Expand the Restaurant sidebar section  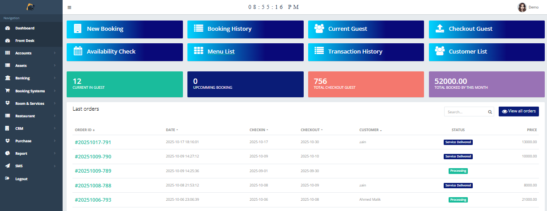point(31,116)
